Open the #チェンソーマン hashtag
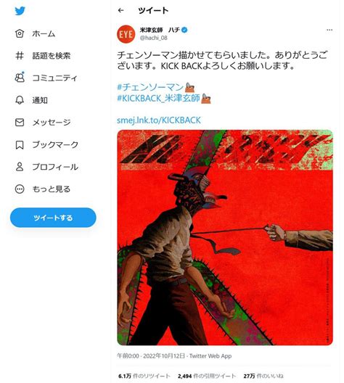This screenshot has width=344, height=383. click(150, 87)
